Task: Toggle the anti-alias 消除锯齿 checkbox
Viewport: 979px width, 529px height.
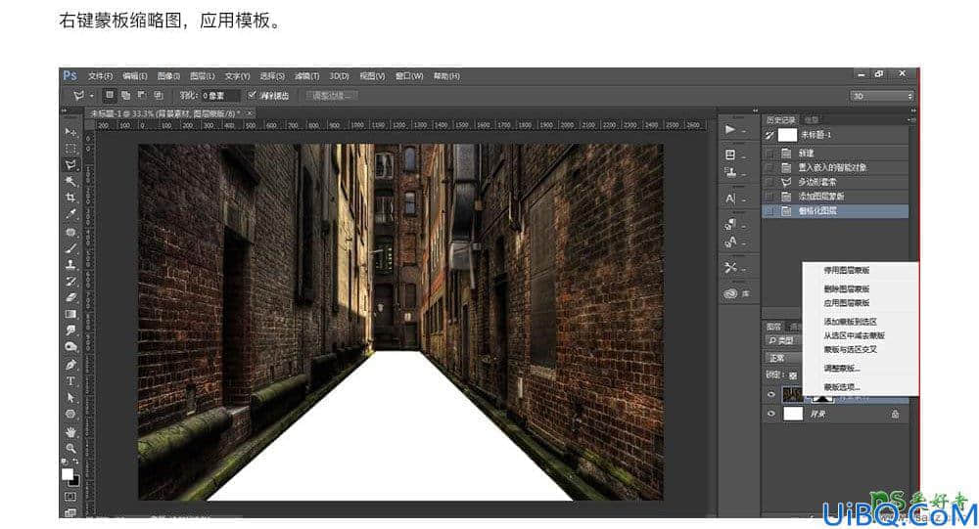Action: (x=253, y=96)
